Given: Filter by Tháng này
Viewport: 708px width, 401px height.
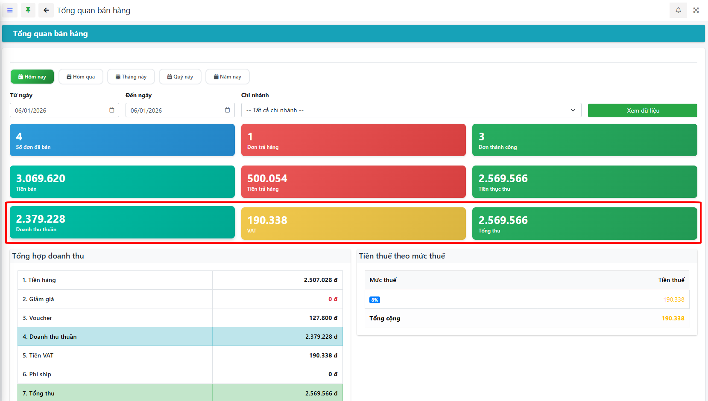Looking at the screenshot, I should (x=131, y=77).
